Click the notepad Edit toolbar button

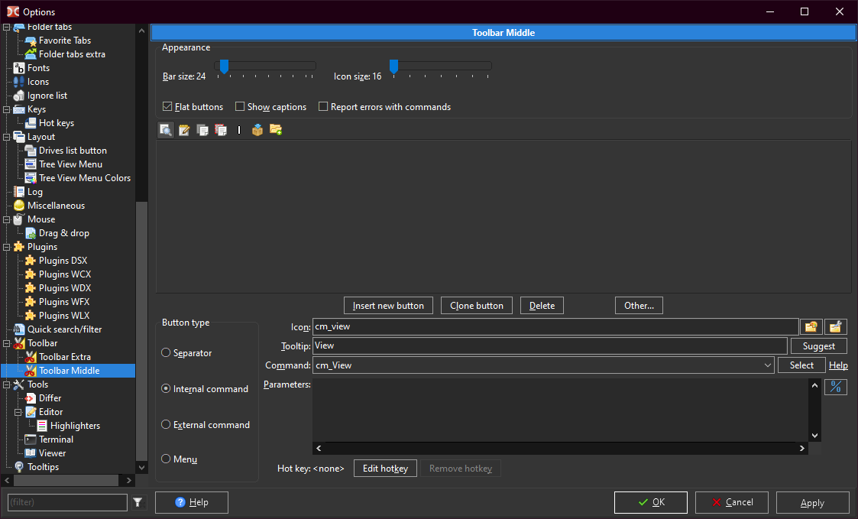(x=184, y=130)
